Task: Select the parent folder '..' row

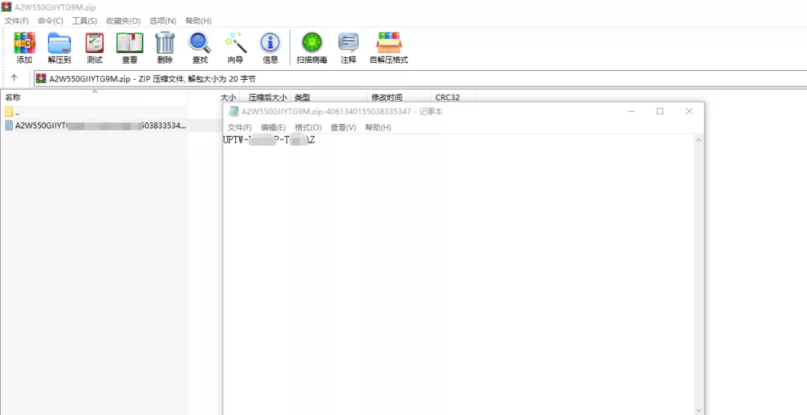Action: 95,112
